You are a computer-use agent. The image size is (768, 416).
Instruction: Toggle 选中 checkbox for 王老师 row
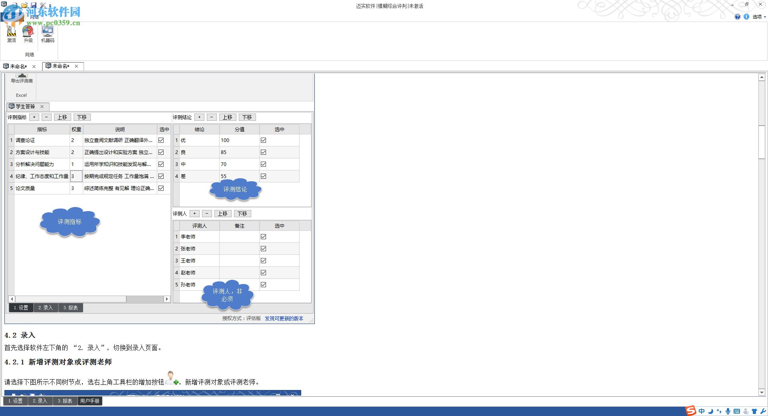point(264,261)
